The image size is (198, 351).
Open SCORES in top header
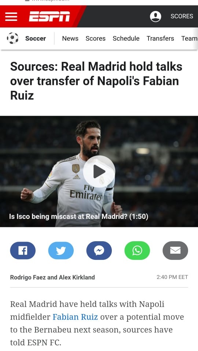182,16
